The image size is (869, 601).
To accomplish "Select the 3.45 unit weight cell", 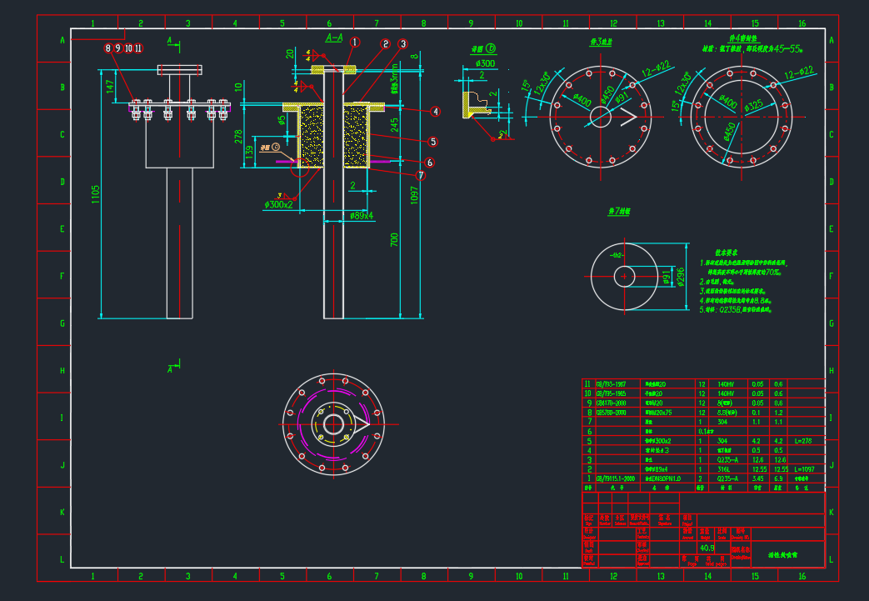I will 757,478.
